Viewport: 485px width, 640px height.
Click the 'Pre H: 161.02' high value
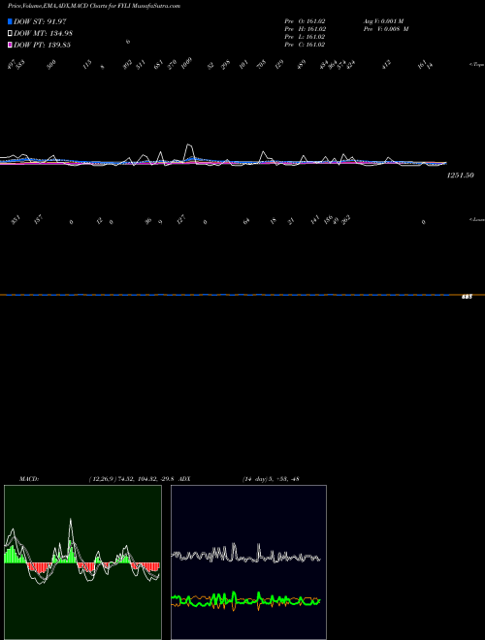tap(305, 29)
